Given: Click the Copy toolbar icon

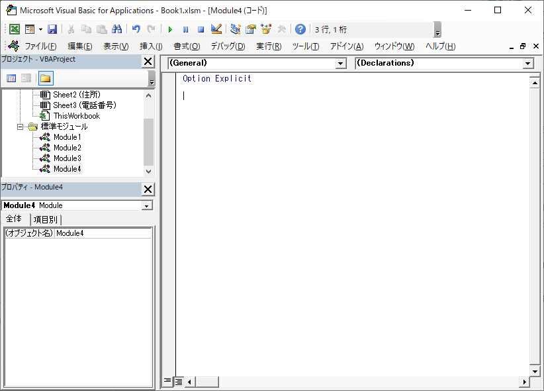Looking at the screenshot, I should tap(86, 29).
